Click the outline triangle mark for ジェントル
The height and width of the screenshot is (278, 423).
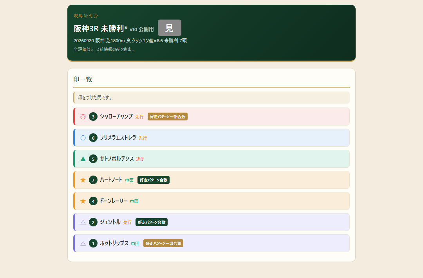pos(83,222)
